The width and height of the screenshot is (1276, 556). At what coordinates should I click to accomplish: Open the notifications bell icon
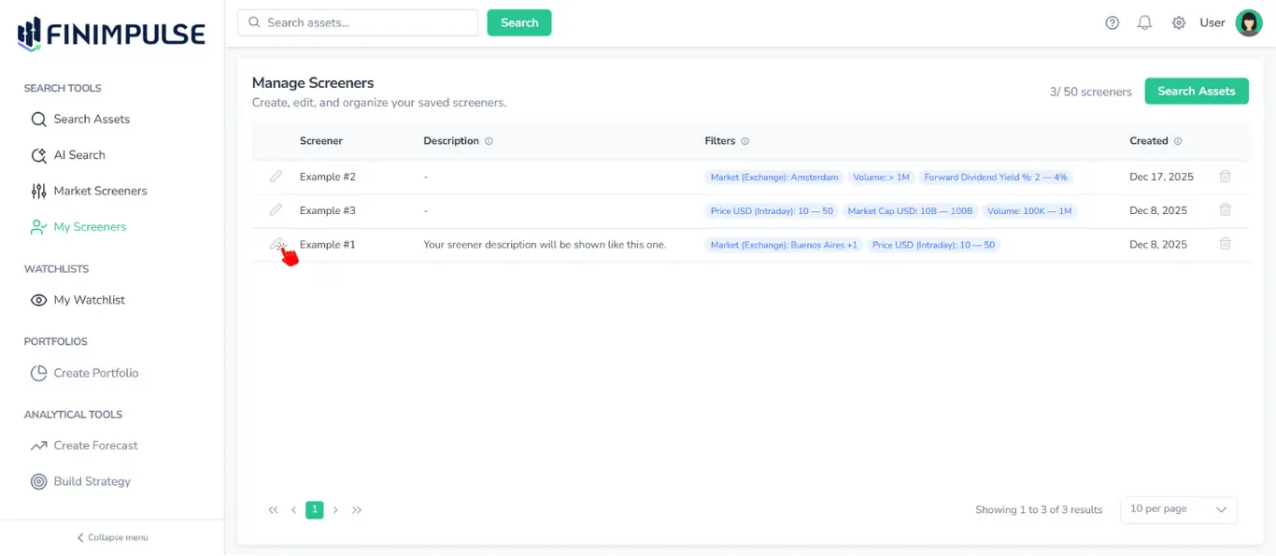coord(1144,21)
